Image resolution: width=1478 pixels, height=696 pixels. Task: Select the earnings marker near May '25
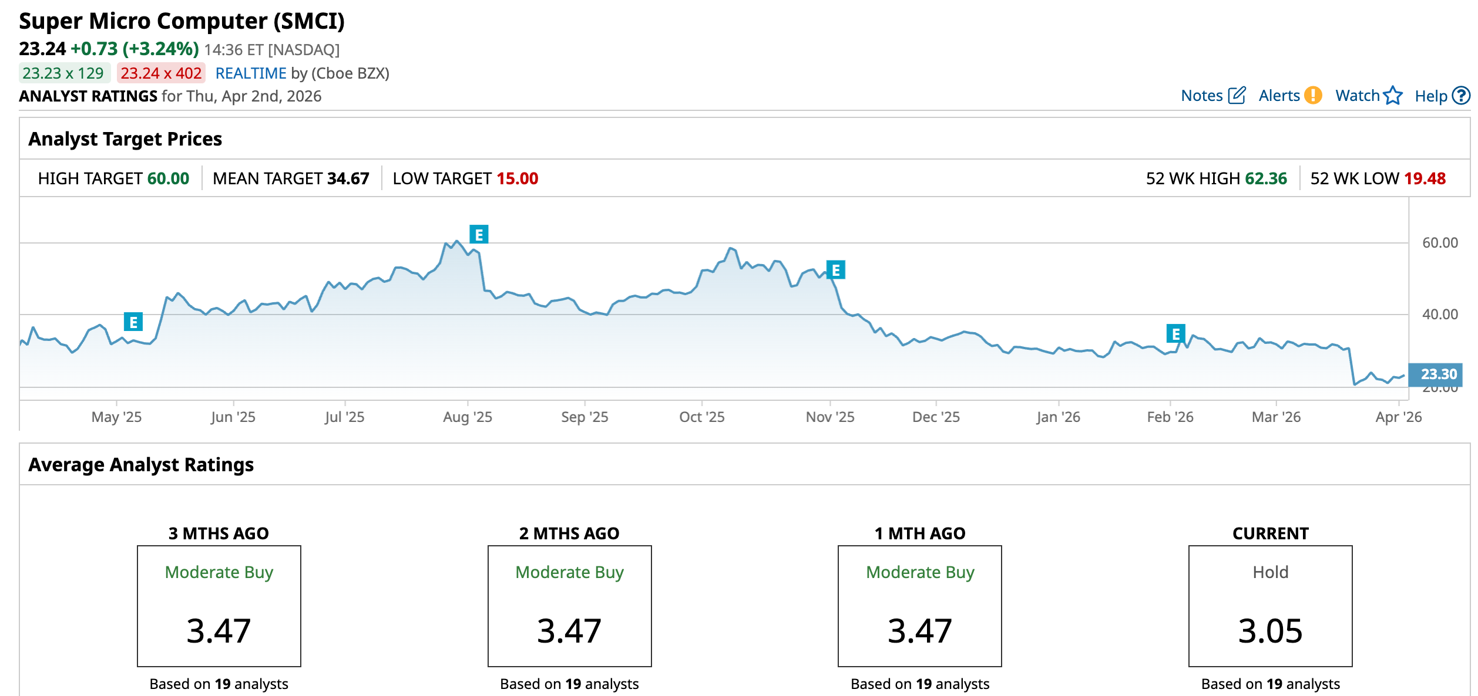133,322
